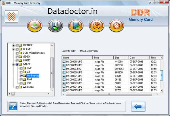Image resolution: width=170 pixels, height=116 pixels.
Task: Click the blue question mark help icon at bottom
Action: tap(13, 106)
